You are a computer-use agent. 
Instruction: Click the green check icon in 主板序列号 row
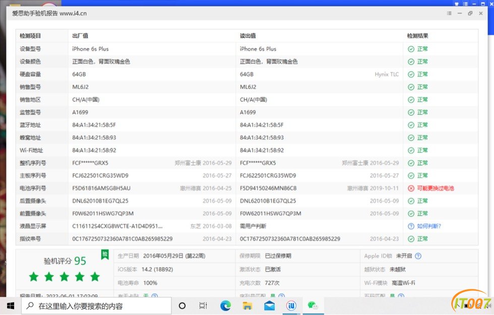pos(411,176)
